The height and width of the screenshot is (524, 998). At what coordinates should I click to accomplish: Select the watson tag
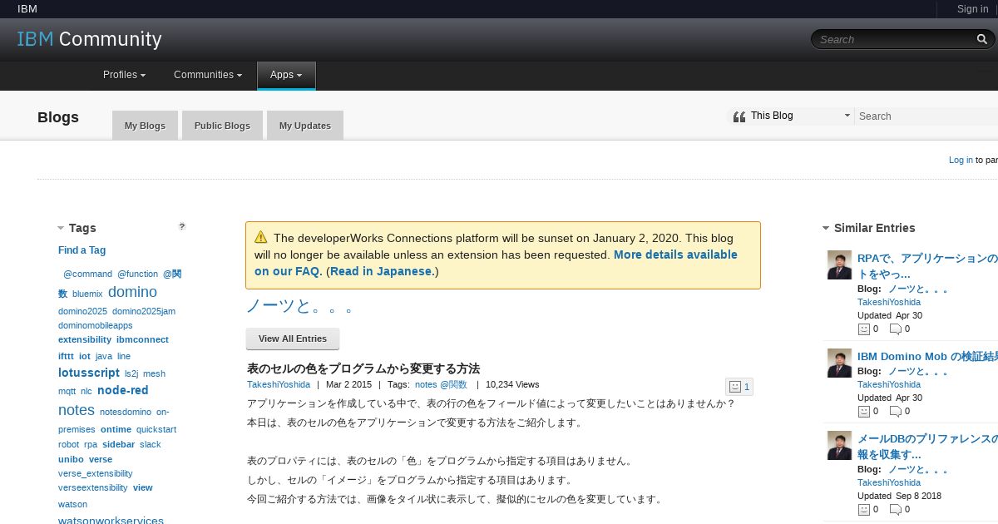(72, 504)
